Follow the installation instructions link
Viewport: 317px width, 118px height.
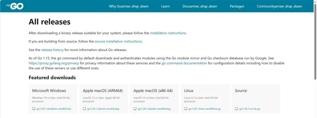[168, 33]
